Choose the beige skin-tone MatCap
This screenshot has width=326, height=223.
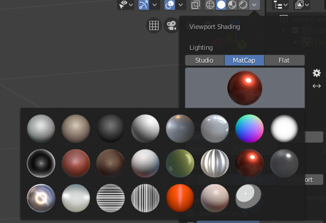pos(76,129)
